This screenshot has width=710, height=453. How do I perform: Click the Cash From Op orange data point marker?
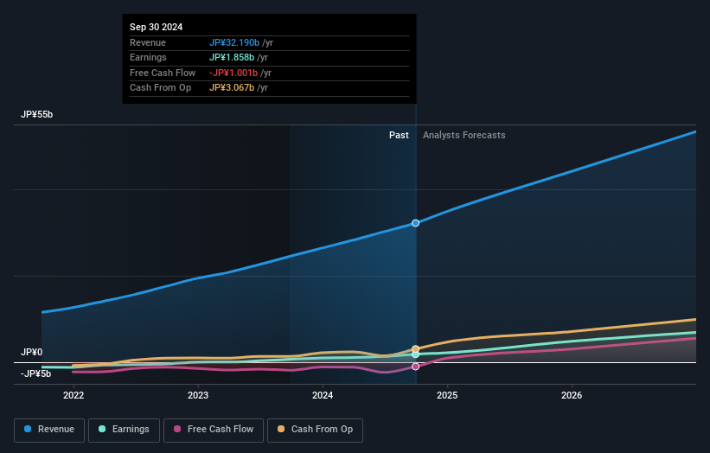coord(415,349)
